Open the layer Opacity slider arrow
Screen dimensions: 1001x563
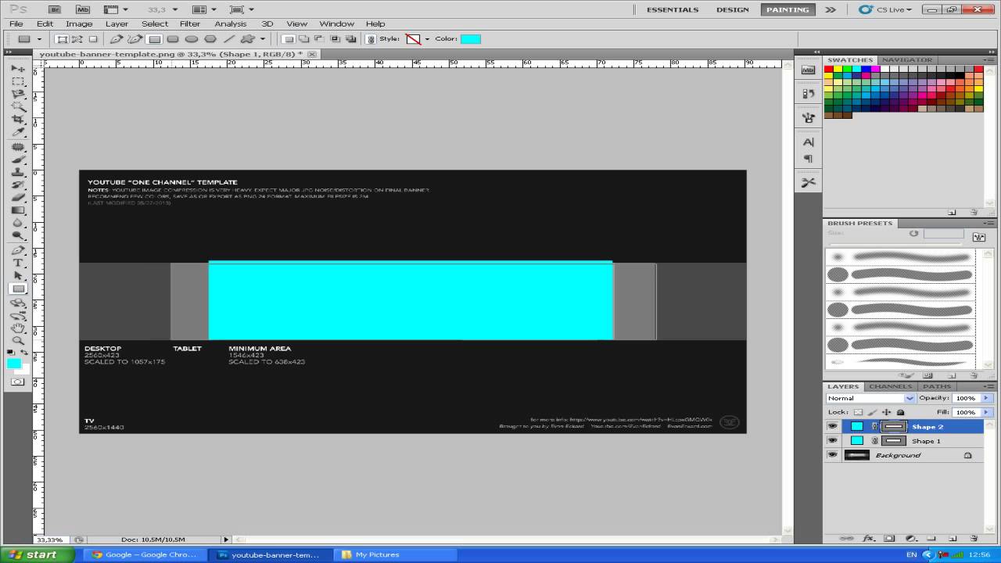pos(987,398)
